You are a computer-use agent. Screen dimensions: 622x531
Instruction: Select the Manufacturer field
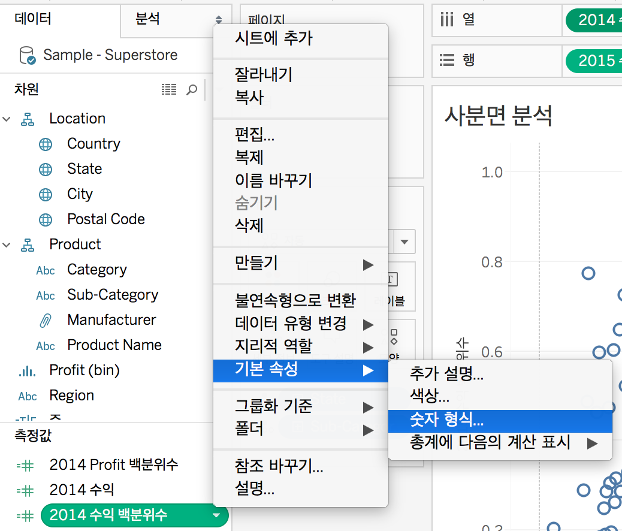111,320
